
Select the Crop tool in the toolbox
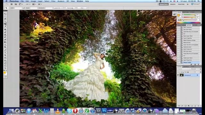(5, 24)
